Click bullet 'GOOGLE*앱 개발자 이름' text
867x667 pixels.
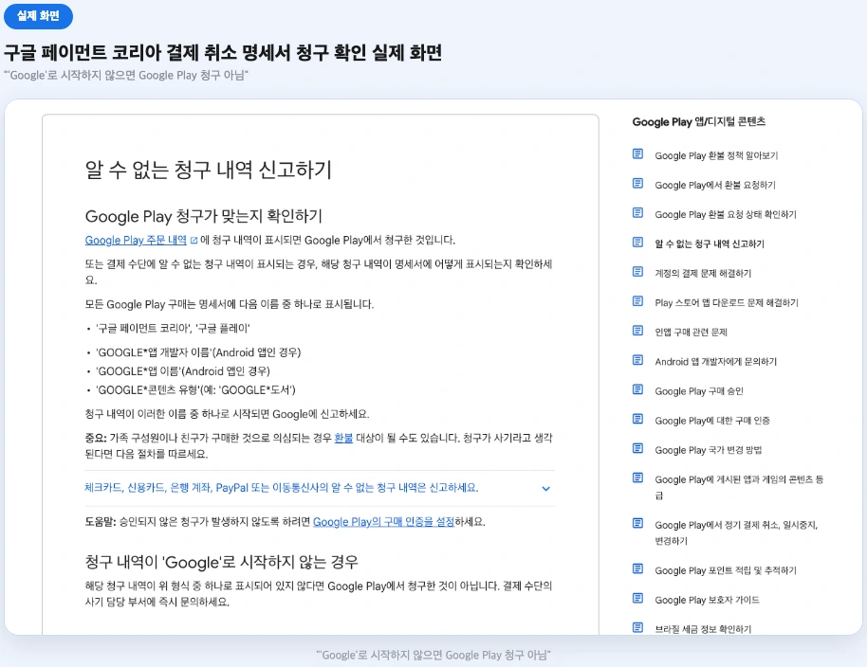pos(198,352)
